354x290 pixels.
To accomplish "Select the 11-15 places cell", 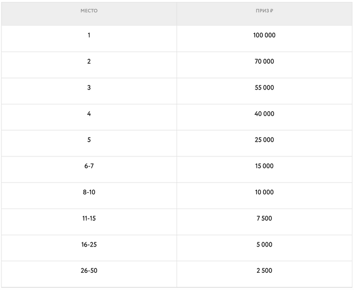I will (x=89, y=219).
